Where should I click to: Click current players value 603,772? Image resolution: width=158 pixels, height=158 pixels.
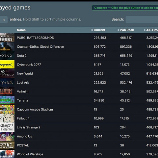click(100, 47)
